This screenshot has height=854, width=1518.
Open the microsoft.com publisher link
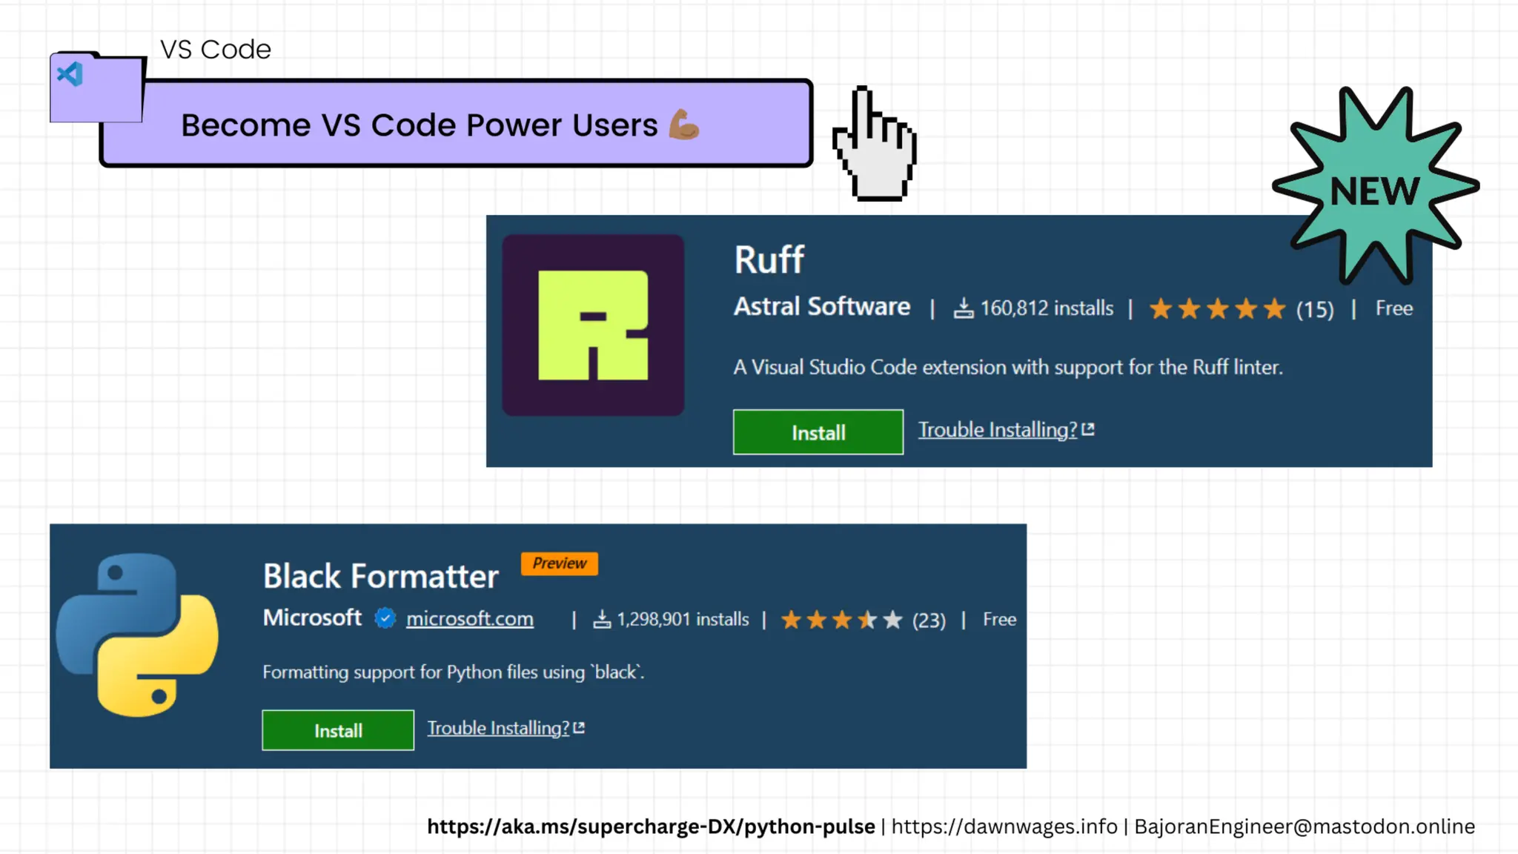tap(470, 618)
